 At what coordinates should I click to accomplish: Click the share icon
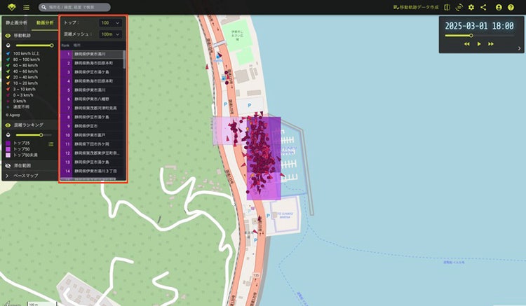[483, 7]
